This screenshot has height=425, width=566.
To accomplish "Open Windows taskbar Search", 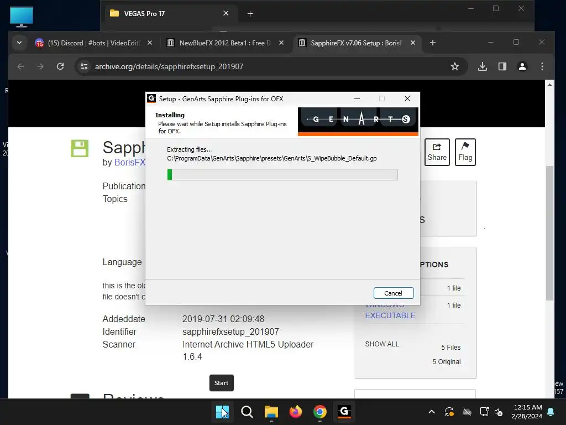I will (247, 412).
